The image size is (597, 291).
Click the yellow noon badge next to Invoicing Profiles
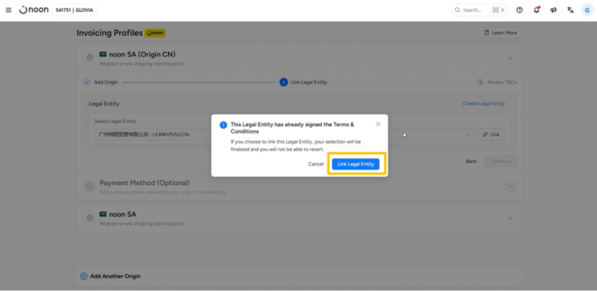pos(155,33)
